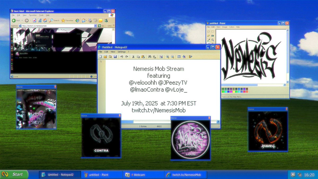The height and width of the screenshot is (179, 318).
Task: Click the Cut scissors icon in Notepad2
Action: (133, 56)
